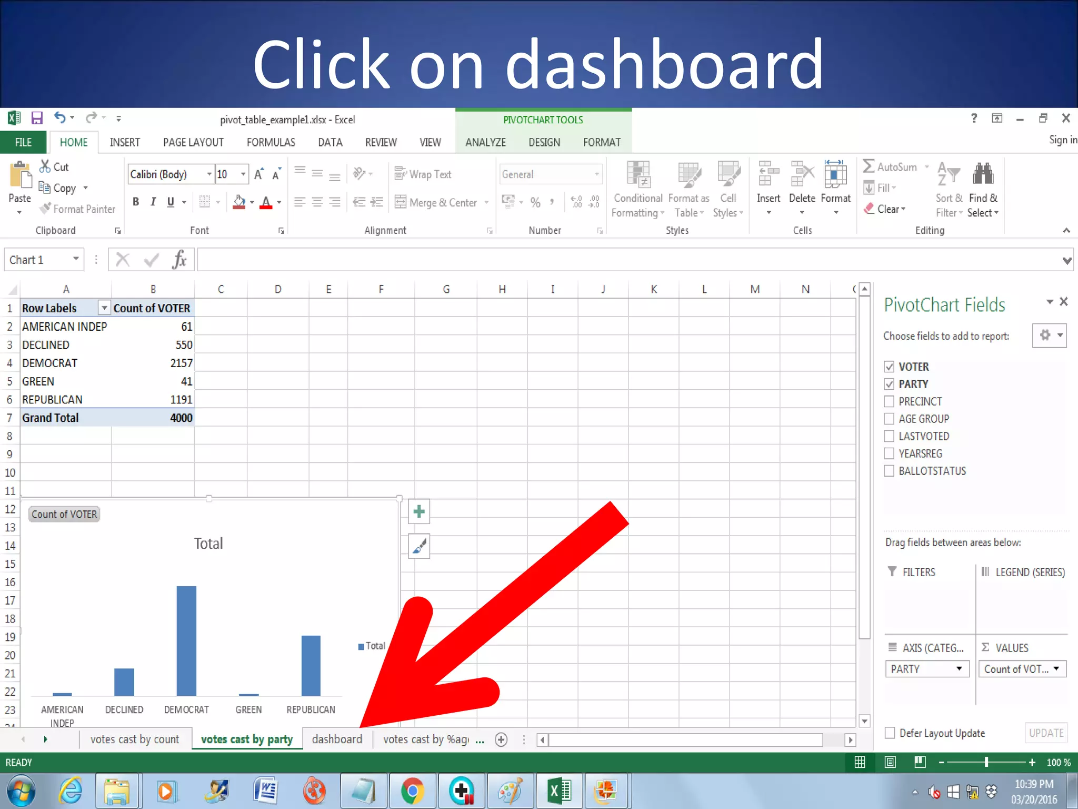The height and width of the screenshot is (809, 1078).
Task: Open the font size dropdown
Action: pyautogui.click(x=243, y=174)
